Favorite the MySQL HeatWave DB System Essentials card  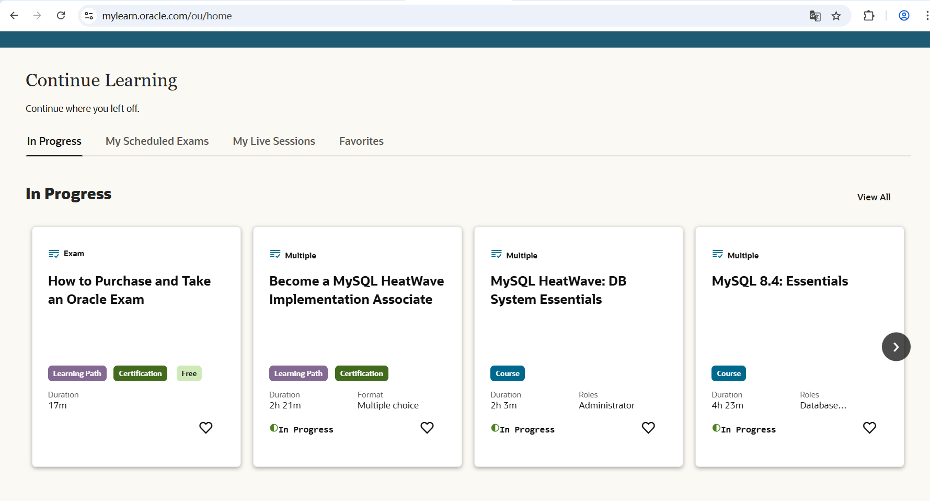(648, 428)
